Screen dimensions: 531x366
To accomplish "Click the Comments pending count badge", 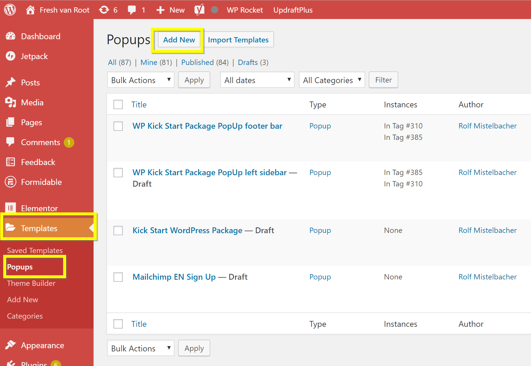I will point(69,142).
